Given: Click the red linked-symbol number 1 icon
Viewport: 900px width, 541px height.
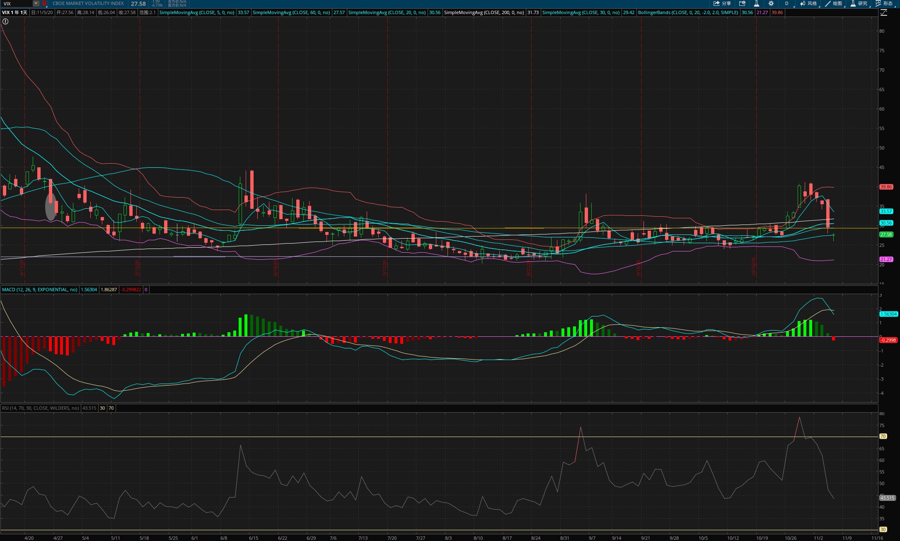Looking at the screenshot, I should click(44, 3).
